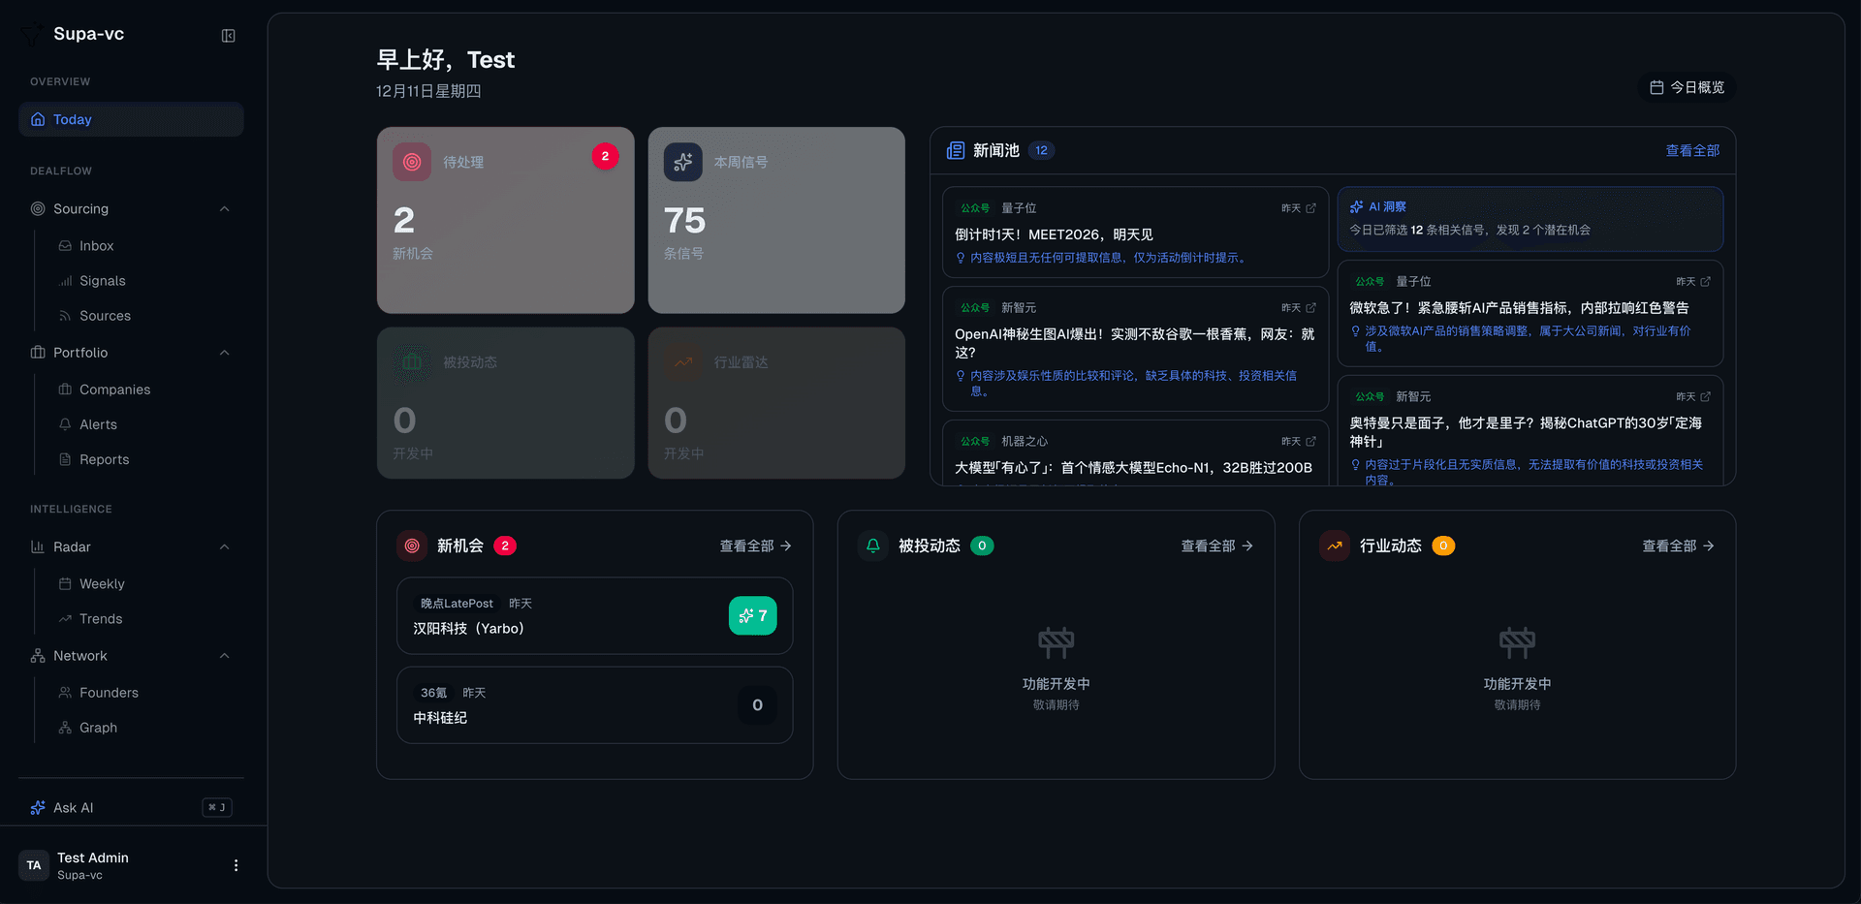Collapse the Sourcing section

(x=225, y=208)
